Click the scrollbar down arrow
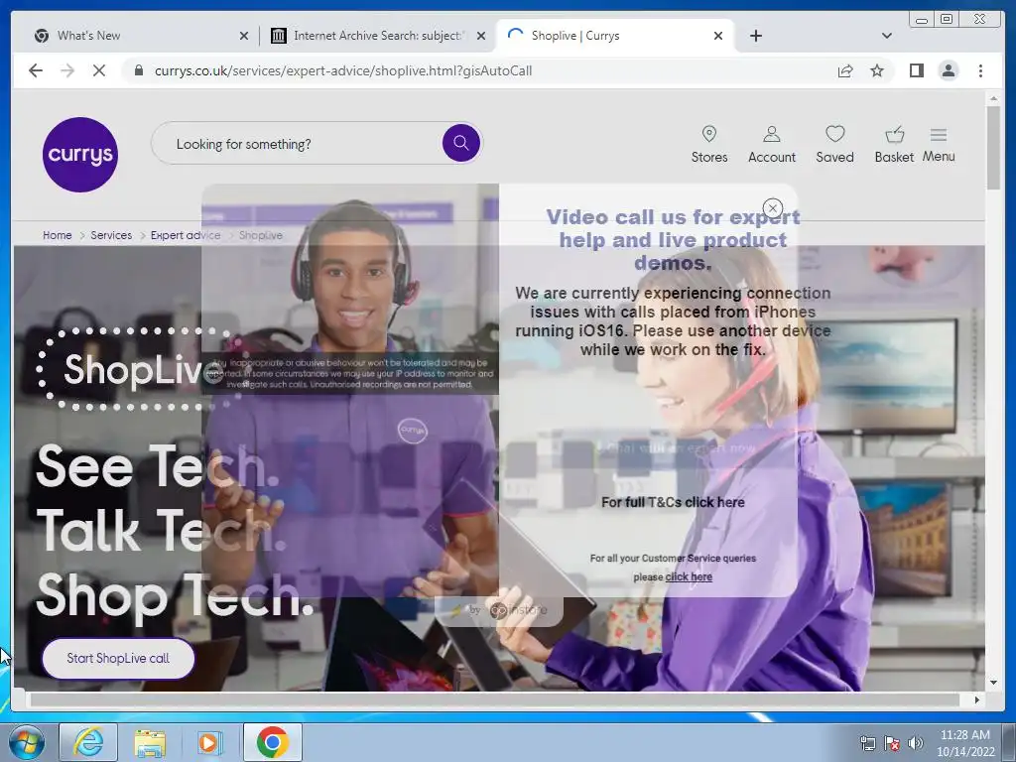Image resolution: width=1016 pixels, height=762 pixels. tap(993, 683)
